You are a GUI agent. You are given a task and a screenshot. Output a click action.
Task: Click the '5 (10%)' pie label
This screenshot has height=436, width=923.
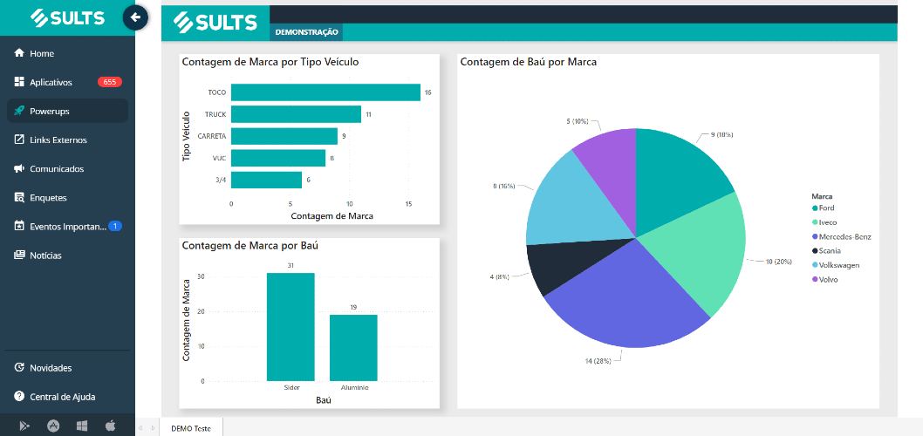pyautogui.click(x=578, y=121)
